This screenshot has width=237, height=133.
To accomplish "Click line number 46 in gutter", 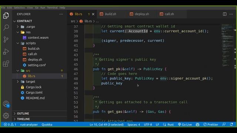I will click(76, 69).
